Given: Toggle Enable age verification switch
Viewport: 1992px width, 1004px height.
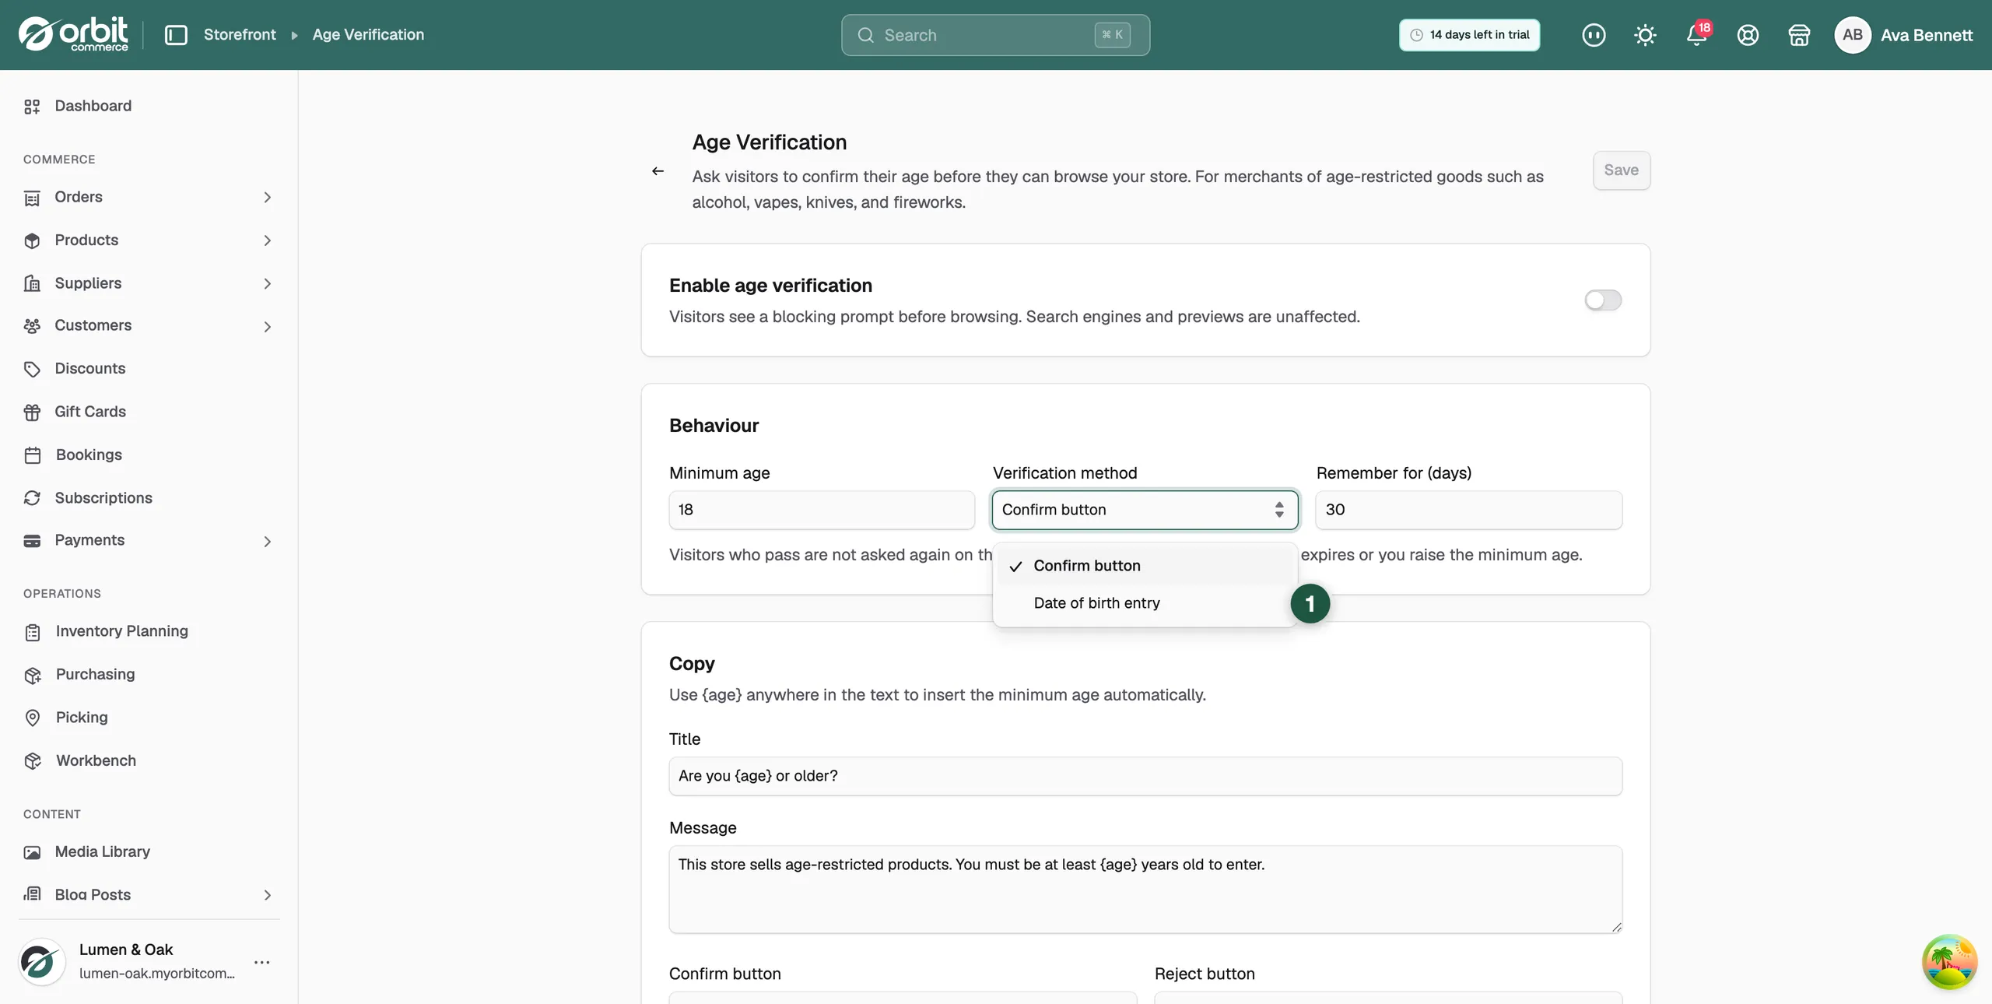Looking at the screenshot, I should pos(1603,300).
